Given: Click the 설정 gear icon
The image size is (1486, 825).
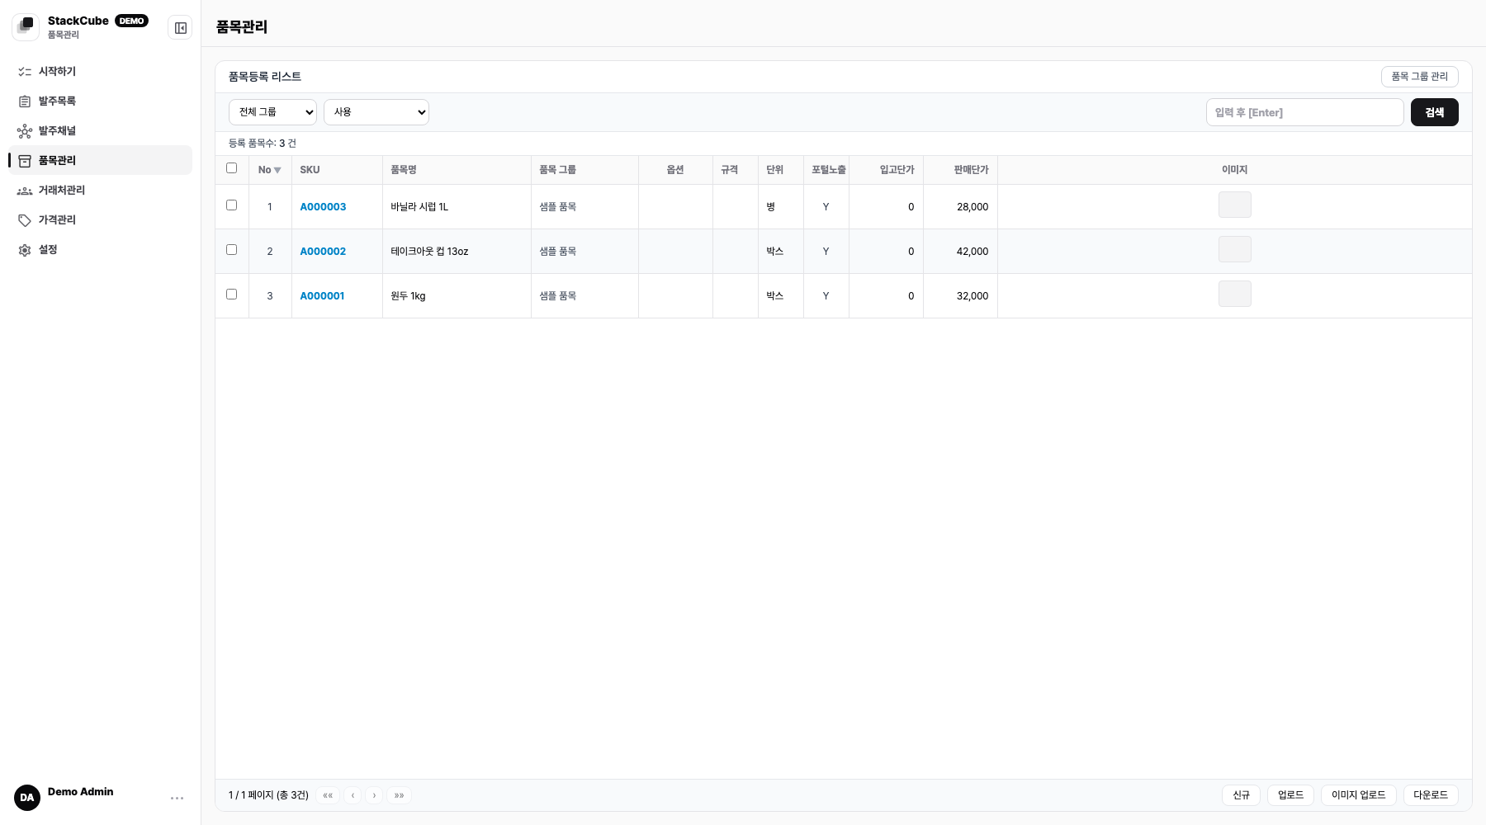Looking at the screenshot, I should point(25,250).
